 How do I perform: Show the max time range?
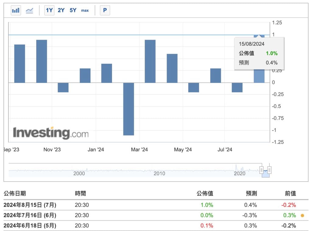[x=85, y=10]
